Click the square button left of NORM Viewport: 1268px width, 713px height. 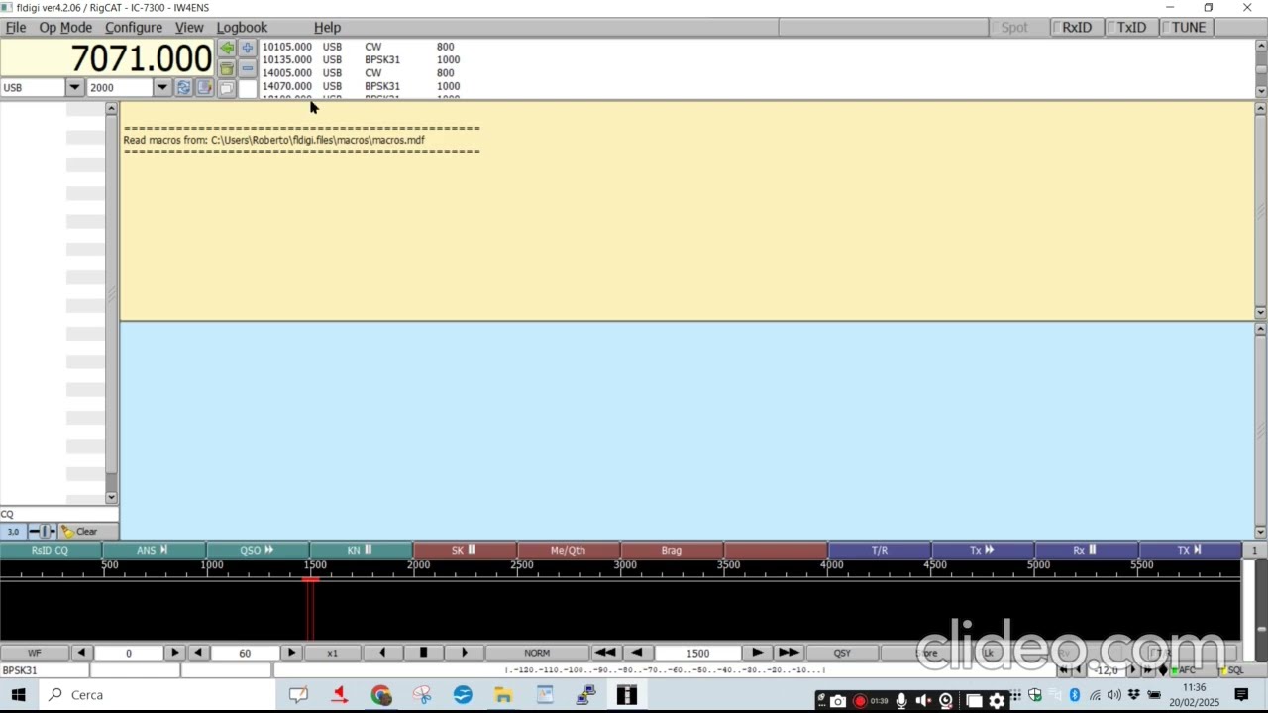coord(423,653)
